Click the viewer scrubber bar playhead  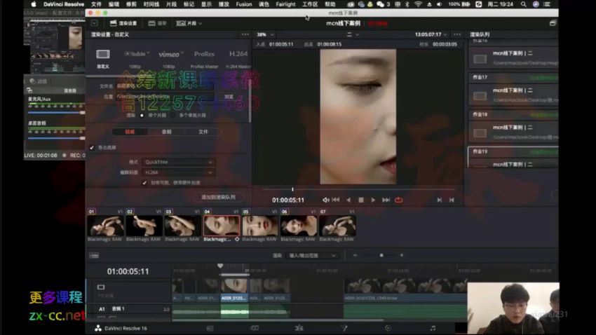(x=292, y=189)
